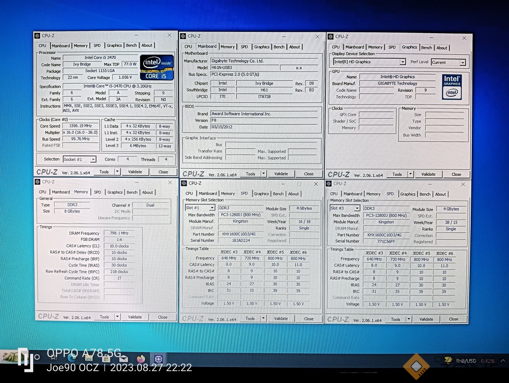
Task: Click the CPU-Z title icon of the DDR3 Timings window
Action: click(38, 182)
